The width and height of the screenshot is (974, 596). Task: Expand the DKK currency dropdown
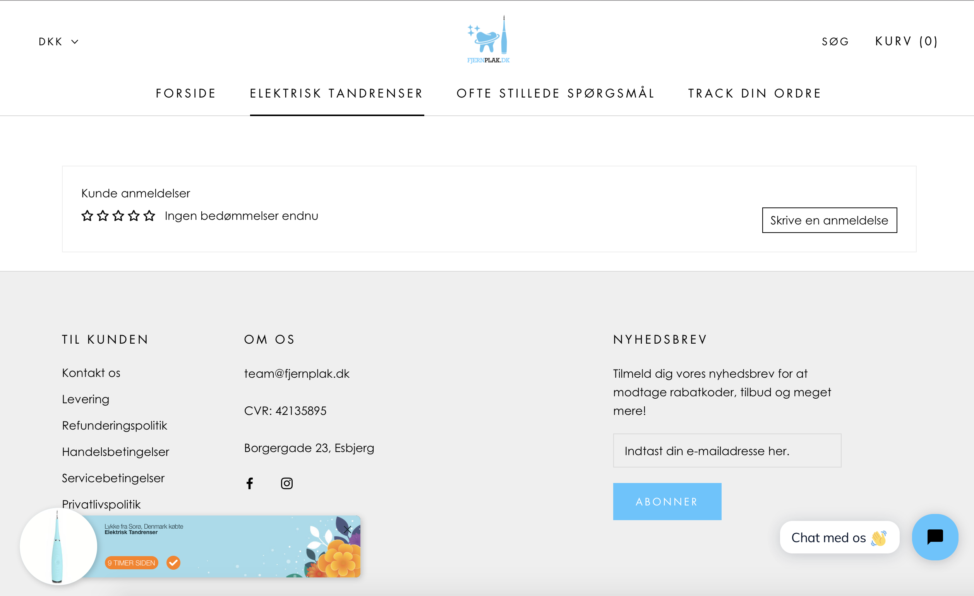(58, 41)
